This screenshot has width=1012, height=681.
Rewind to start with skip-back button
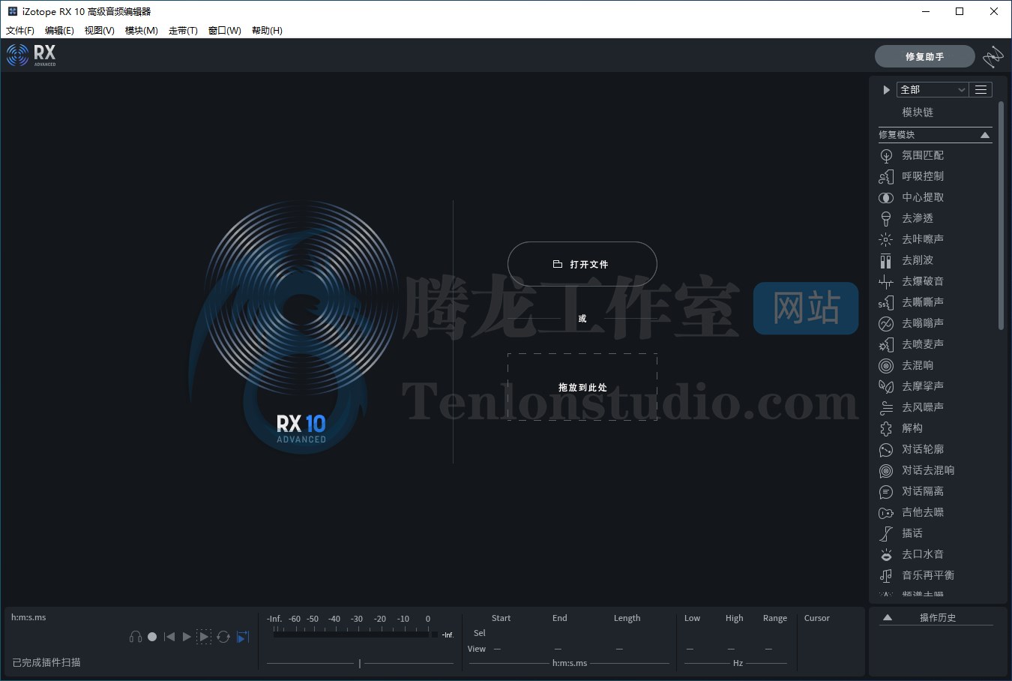click(169, 637)
